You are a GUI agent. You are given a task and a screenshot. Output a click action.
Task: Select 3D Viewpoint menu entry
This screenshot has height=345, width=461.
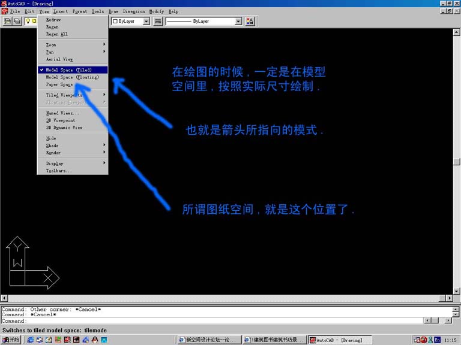73,120
